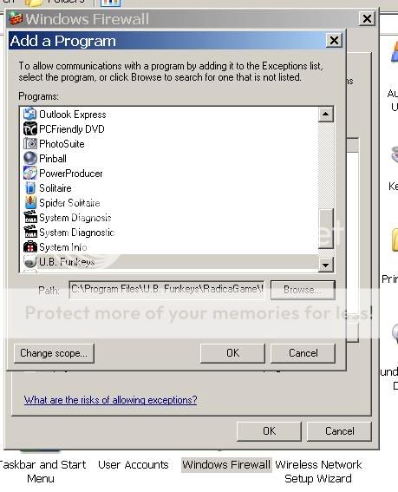Select the System Info toolbox icon
The width and height of the screenshot is (398, 492).
(x=30, y=247)
